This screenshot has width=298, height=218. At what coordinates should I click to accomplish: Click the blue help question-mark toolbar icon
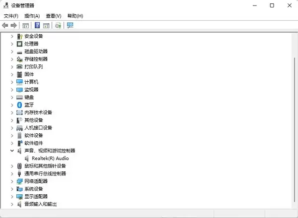tap(37, 25)
